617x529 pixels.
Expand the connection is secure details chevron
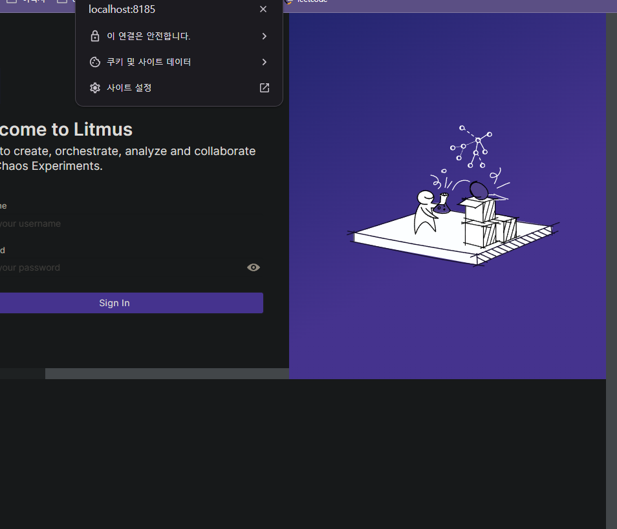(265, 36)
